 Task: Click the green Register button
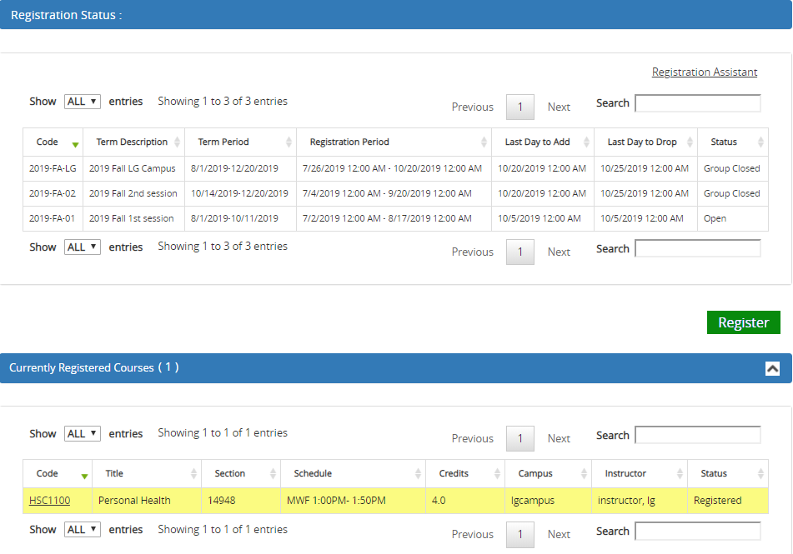[x=743, y=322]
